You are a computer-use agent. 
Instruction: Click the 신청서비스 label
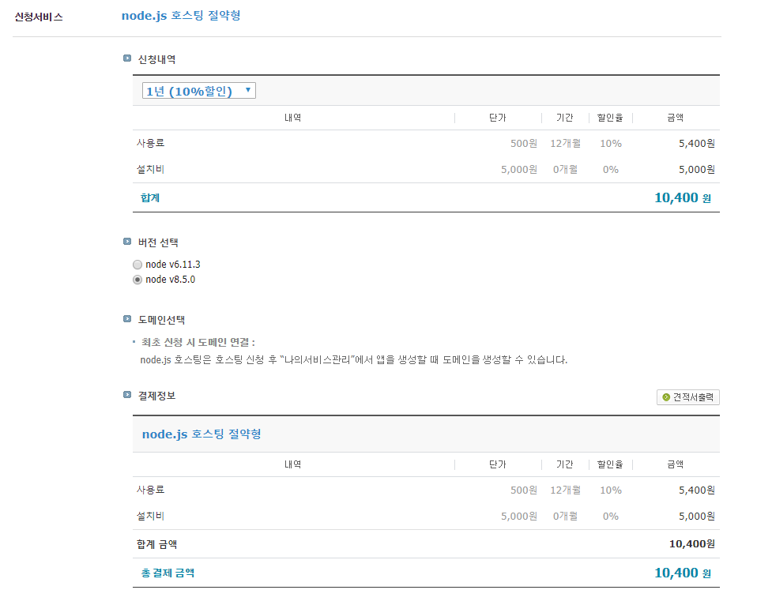(x=39, y=17)
